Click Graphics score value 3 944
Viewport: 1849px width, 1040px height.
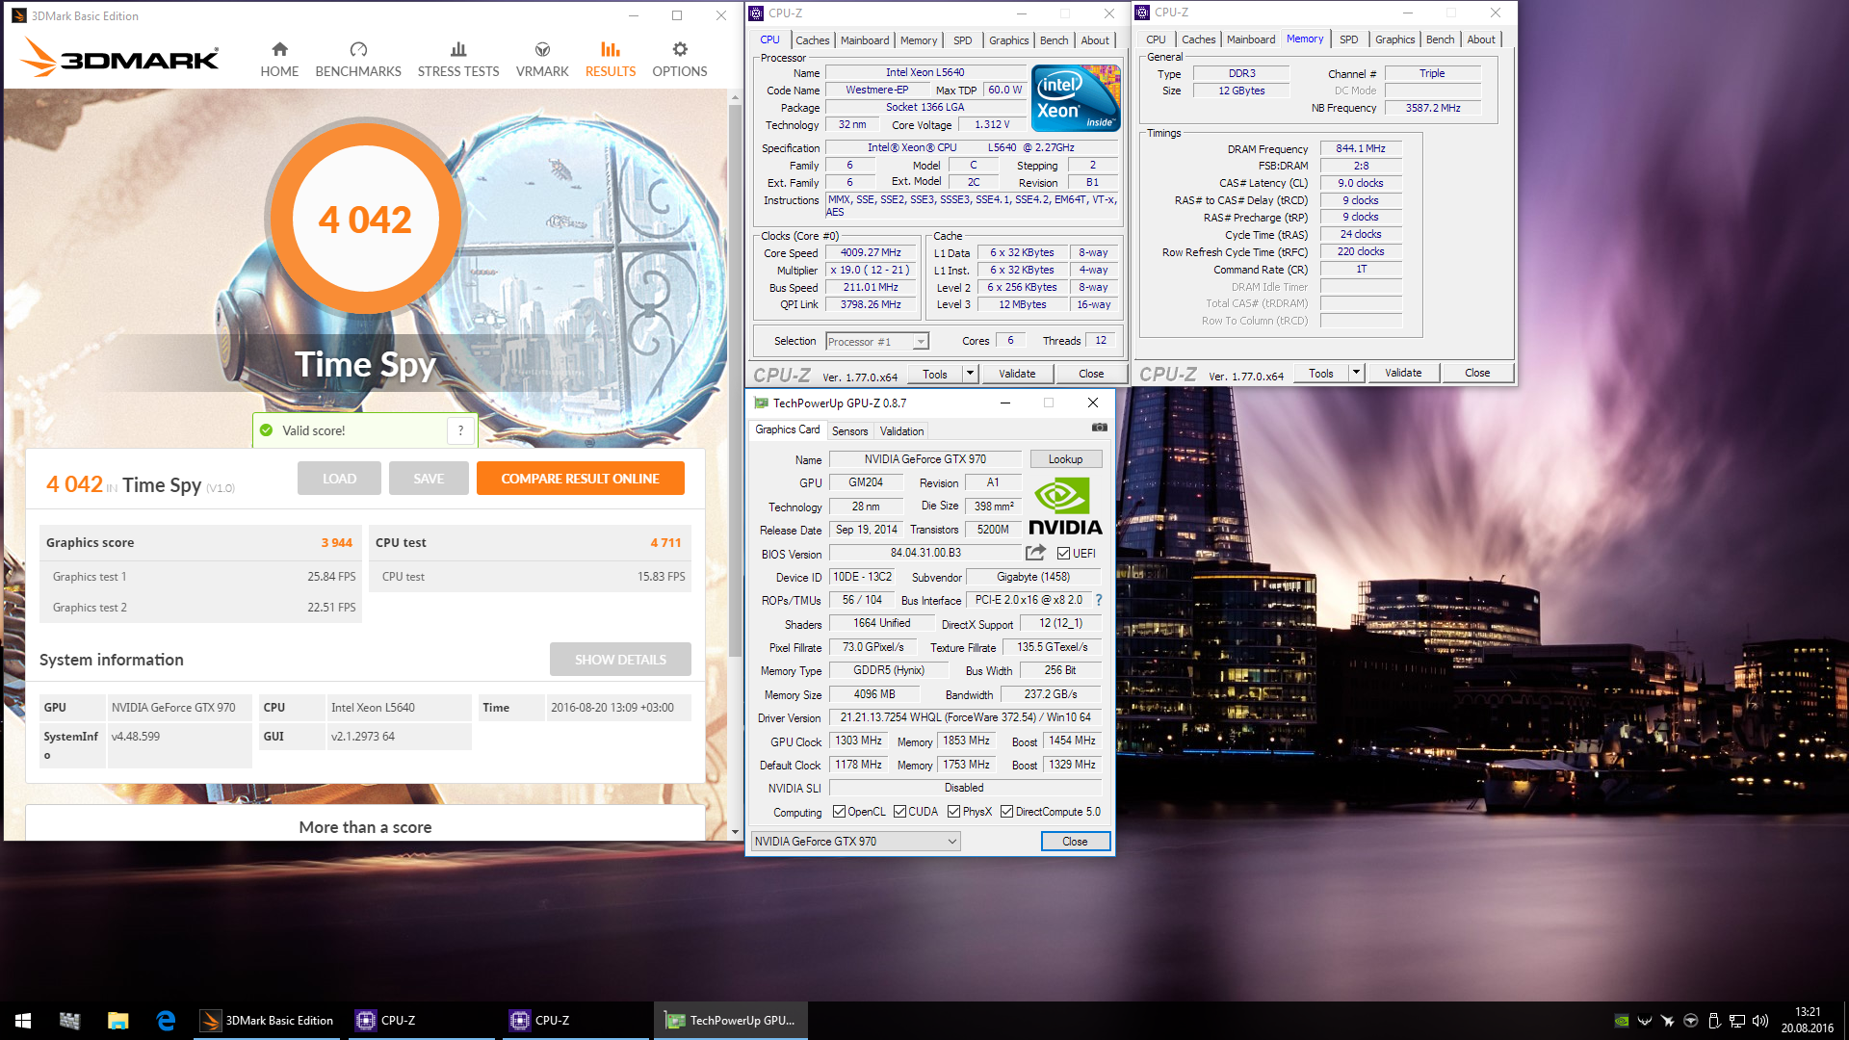[337, 543]
